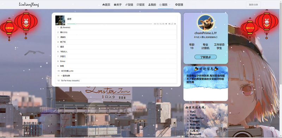Screen dimensions: 282x138
Task: Pause playback on the album cover
Action: coord(63,23)
